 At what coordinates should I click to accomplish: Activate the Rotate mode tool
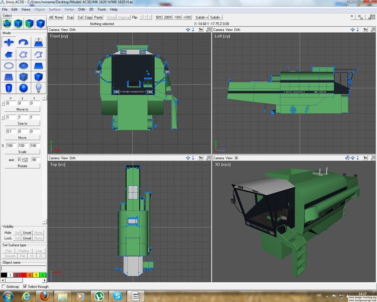tap(23, 42)
